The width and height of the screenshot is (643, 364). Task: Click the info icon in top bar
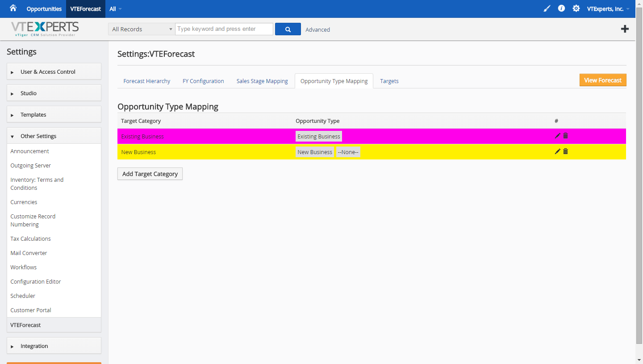[561, 8]
